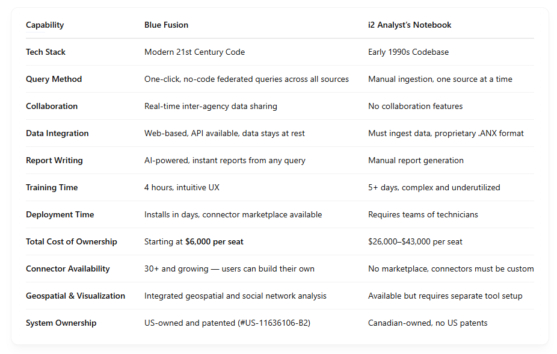557x354 pixels.
Task: Click the Capability column header
Action: [45, 25]
